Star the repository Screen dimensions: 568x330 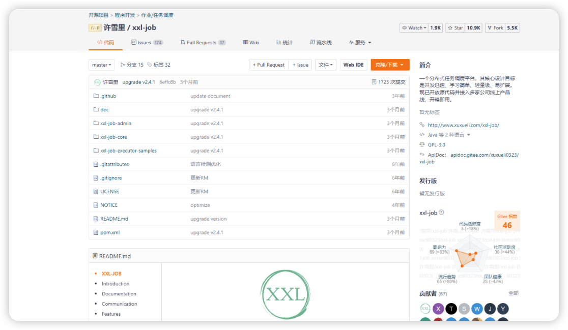456,28
